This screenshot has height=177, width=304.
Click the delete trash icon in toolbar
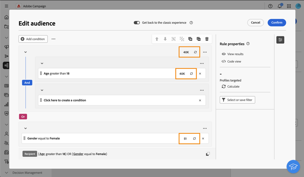(x=207, y=39)
